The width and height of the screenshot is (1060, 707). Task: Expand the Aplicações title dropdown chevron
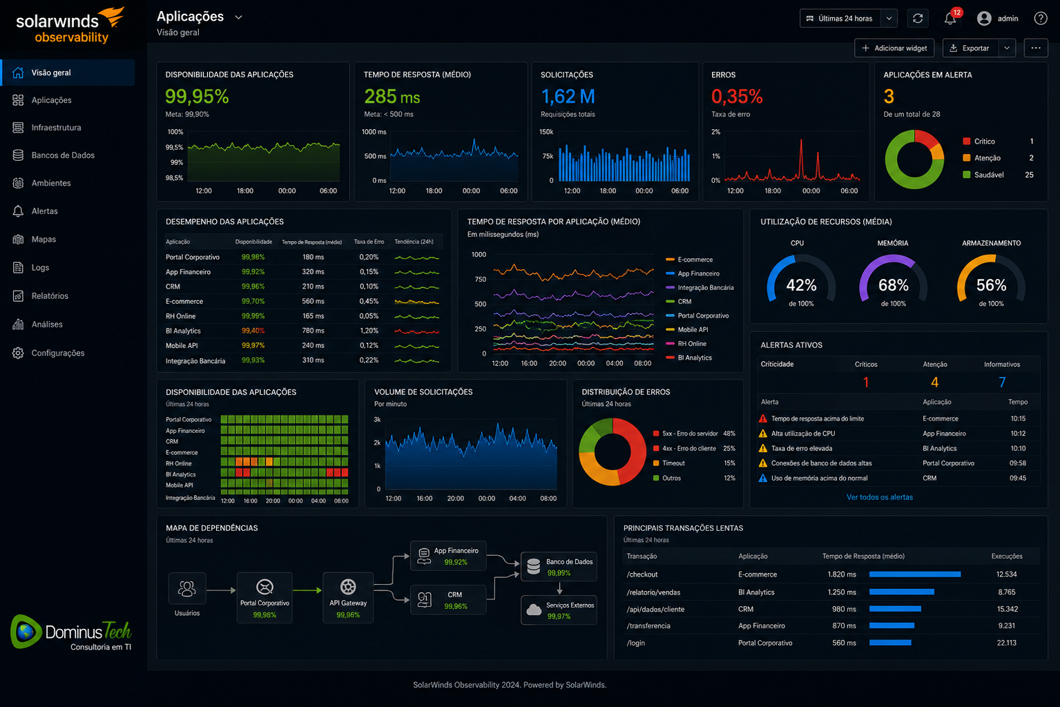(239, 17)
